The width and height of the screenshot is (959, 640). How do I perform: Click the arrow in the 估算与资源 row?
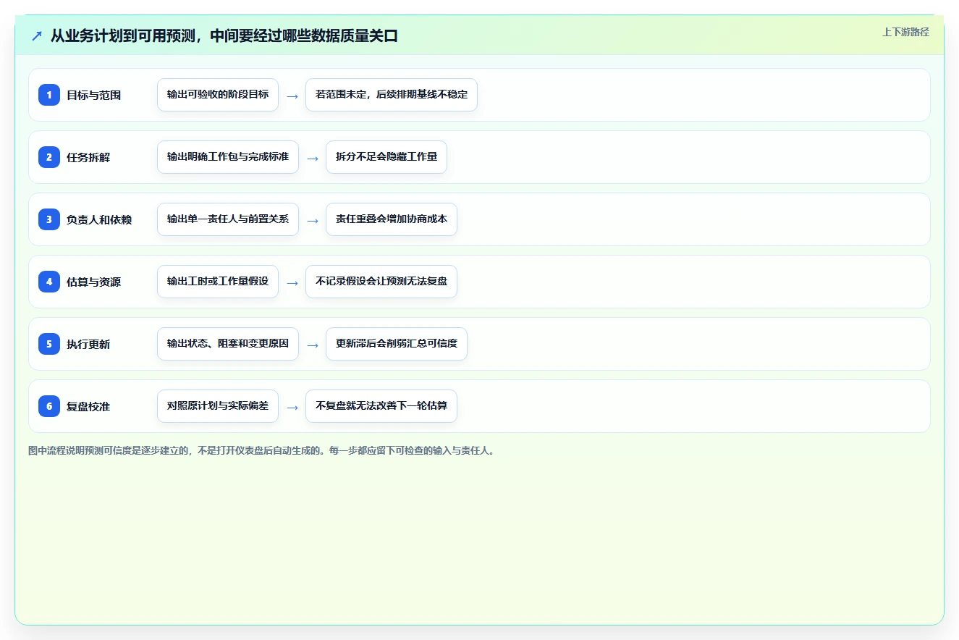(292, 282)
